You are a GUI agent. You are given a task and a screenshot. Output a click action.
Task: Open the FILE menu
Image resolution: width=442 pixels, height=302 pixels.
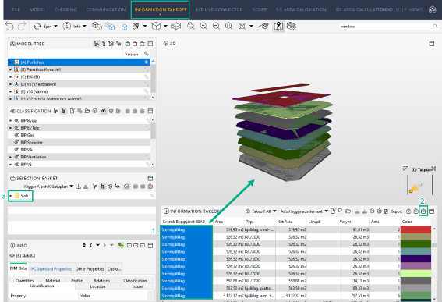tap(16, 9)
